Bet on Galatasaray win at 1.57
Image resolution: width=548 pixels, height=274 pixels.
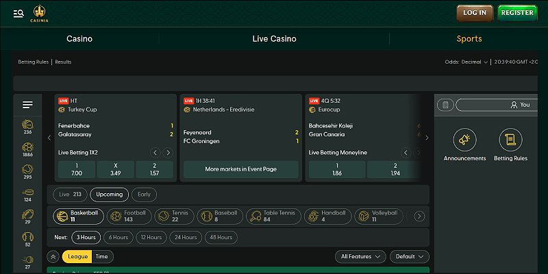point(155,169)
